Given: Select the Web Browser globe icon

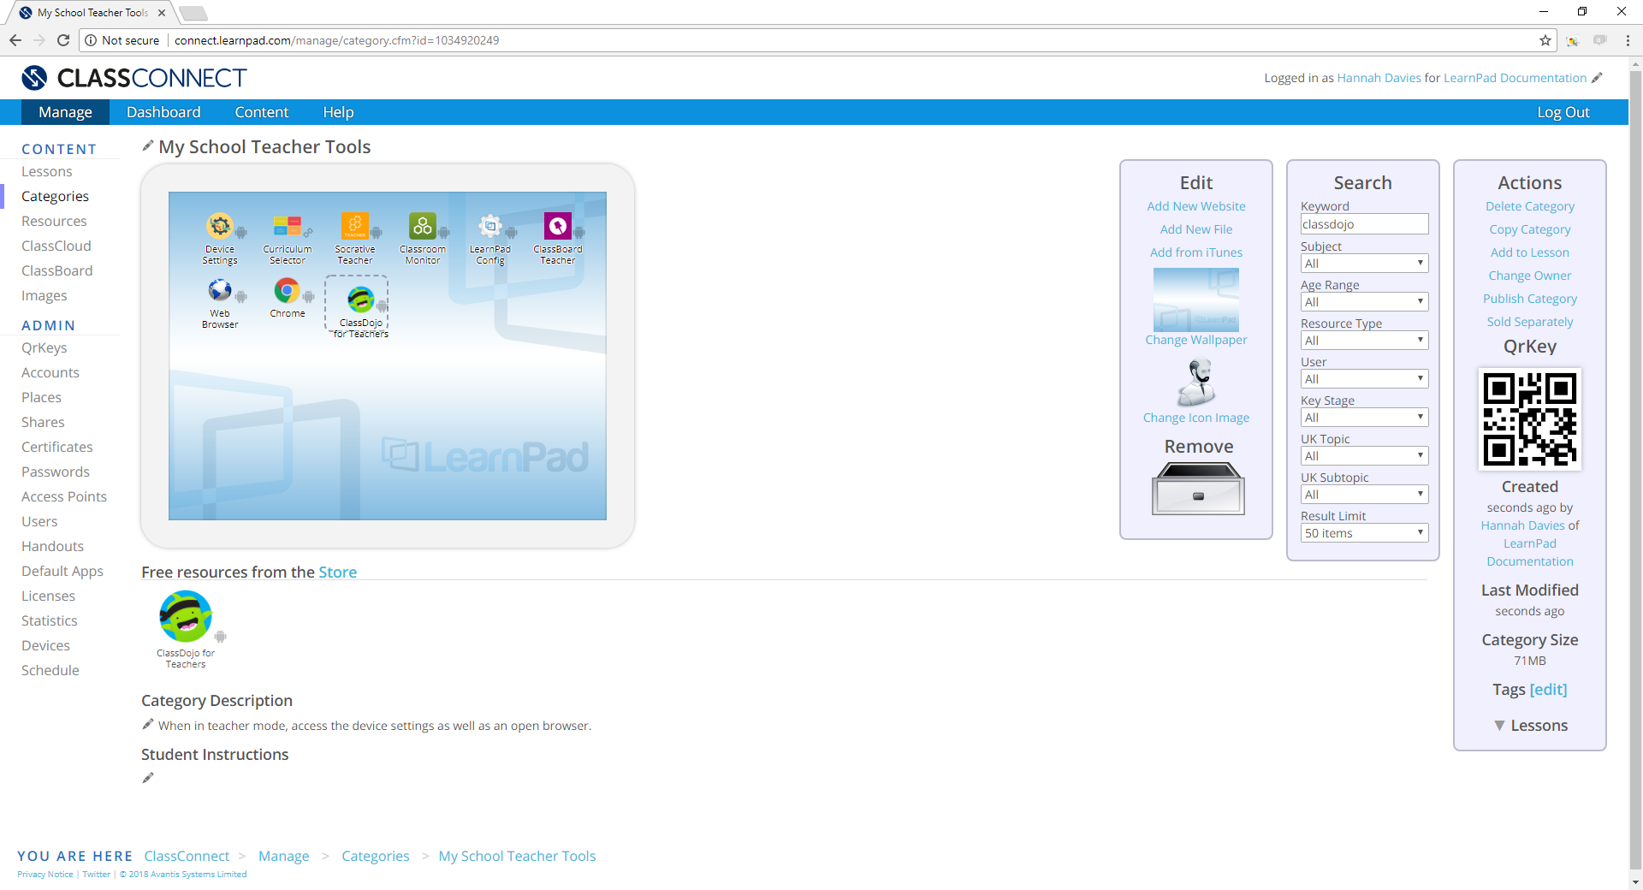Looking at the screenshot, I should [220, 291].
